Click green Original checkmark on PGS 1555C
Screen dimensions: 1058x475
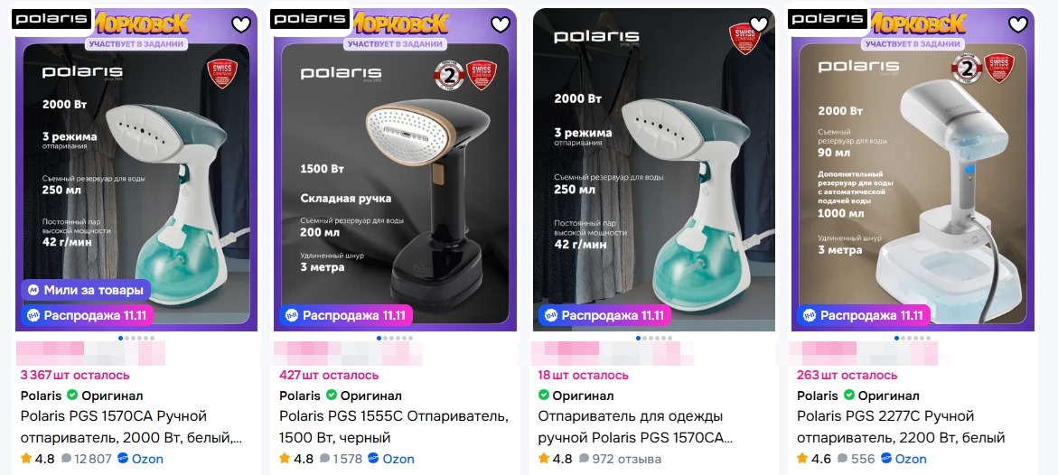[332, 396]
